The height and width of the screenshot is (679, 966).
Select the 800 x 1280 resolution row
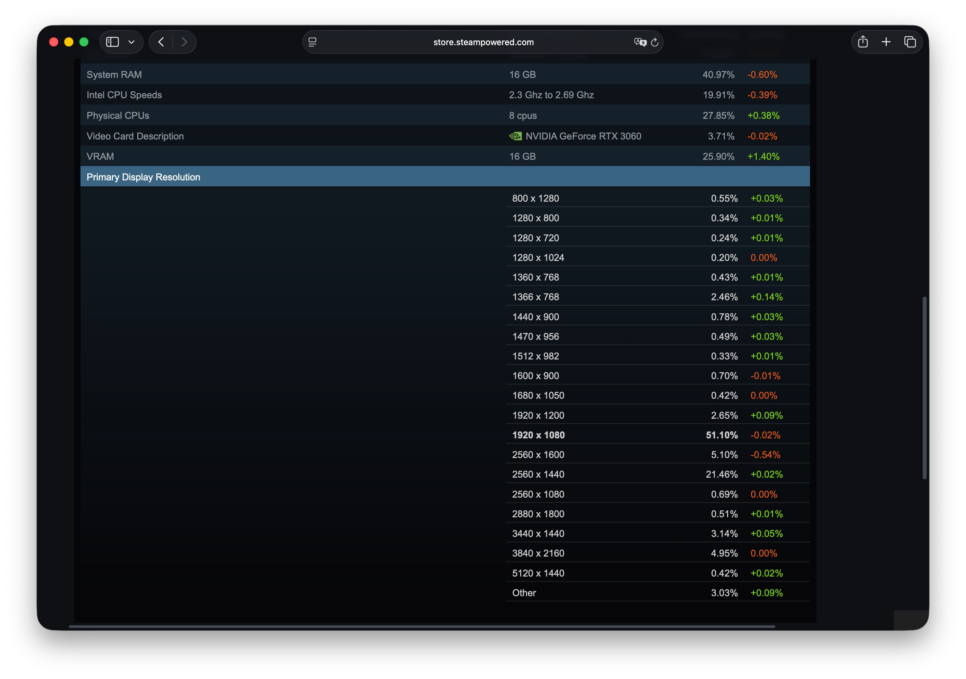pyautogui.click(x=658, y=198)
